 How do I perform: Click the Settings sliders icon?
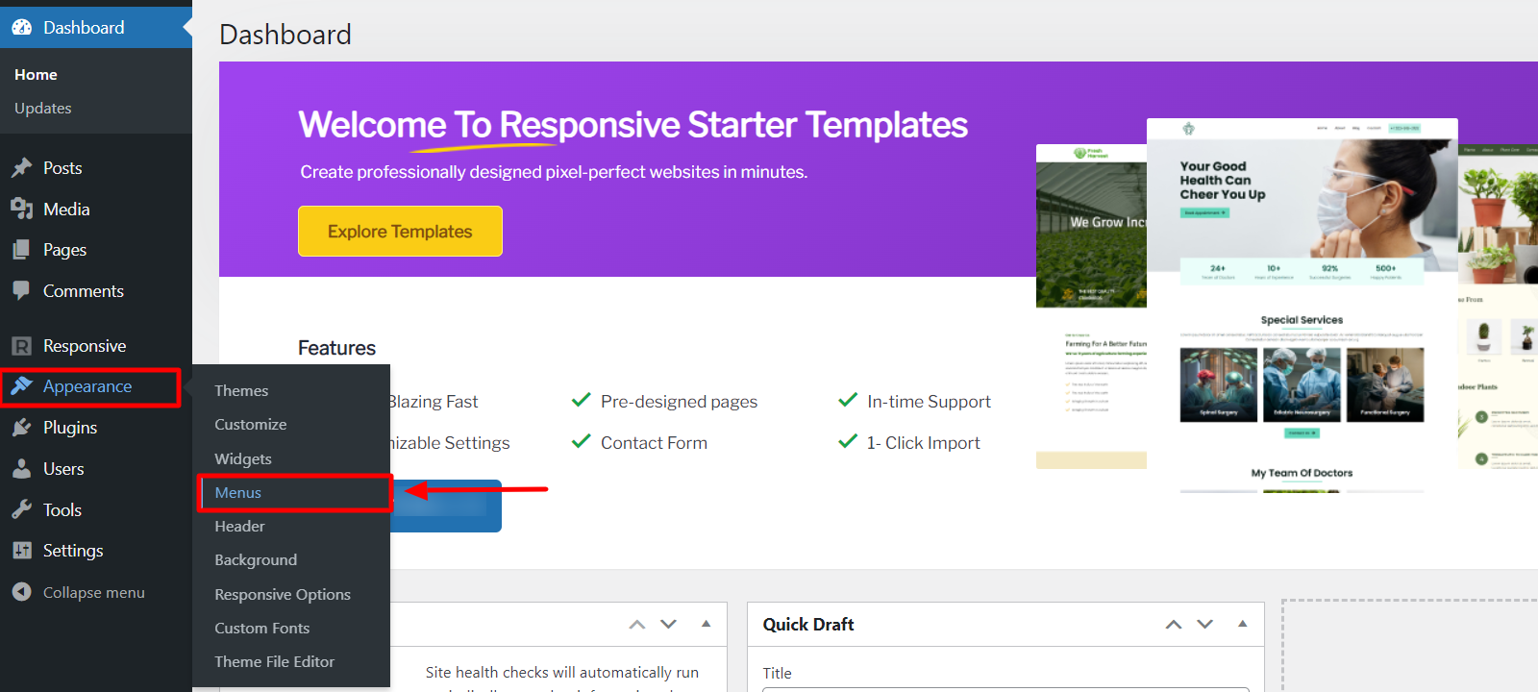(22, 551)
